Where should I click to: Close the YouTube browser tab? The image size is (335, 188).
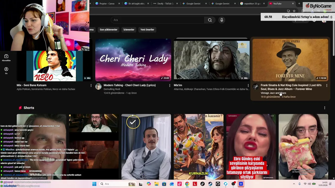293,4
